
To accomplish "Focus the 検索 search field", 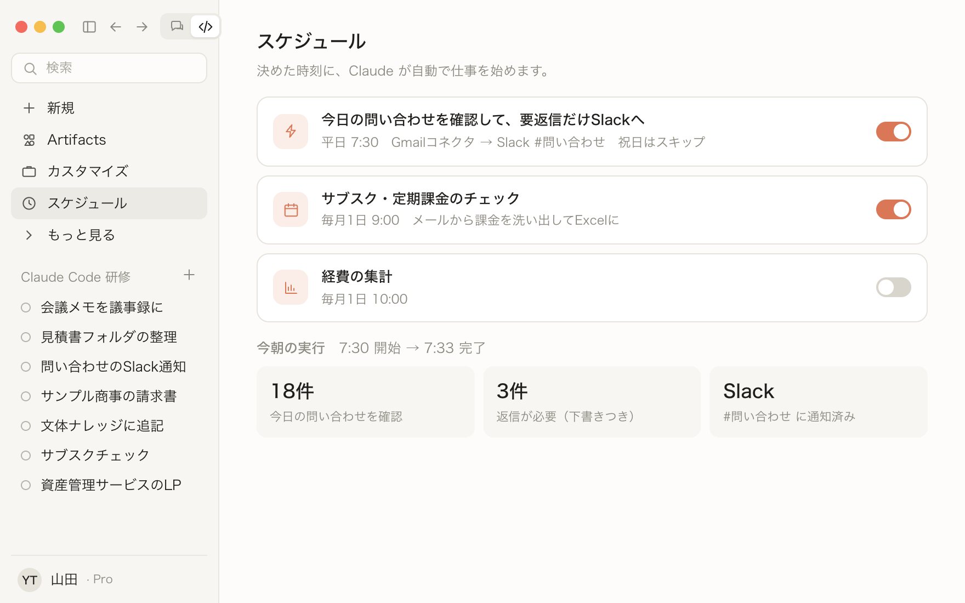I will pos(109,68).
